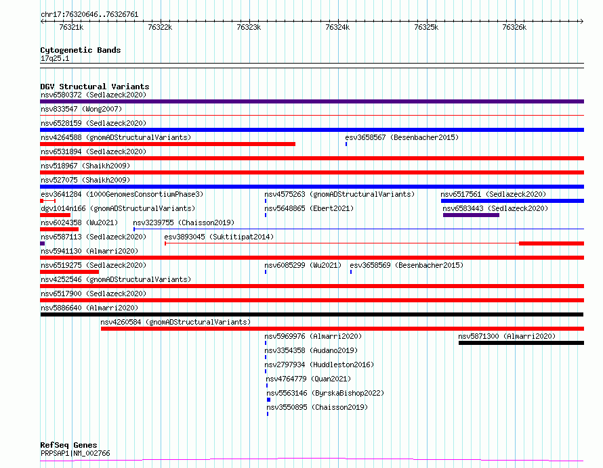
Task: Click the DGV Structural Variants track heading
Action: coord(95,87)
